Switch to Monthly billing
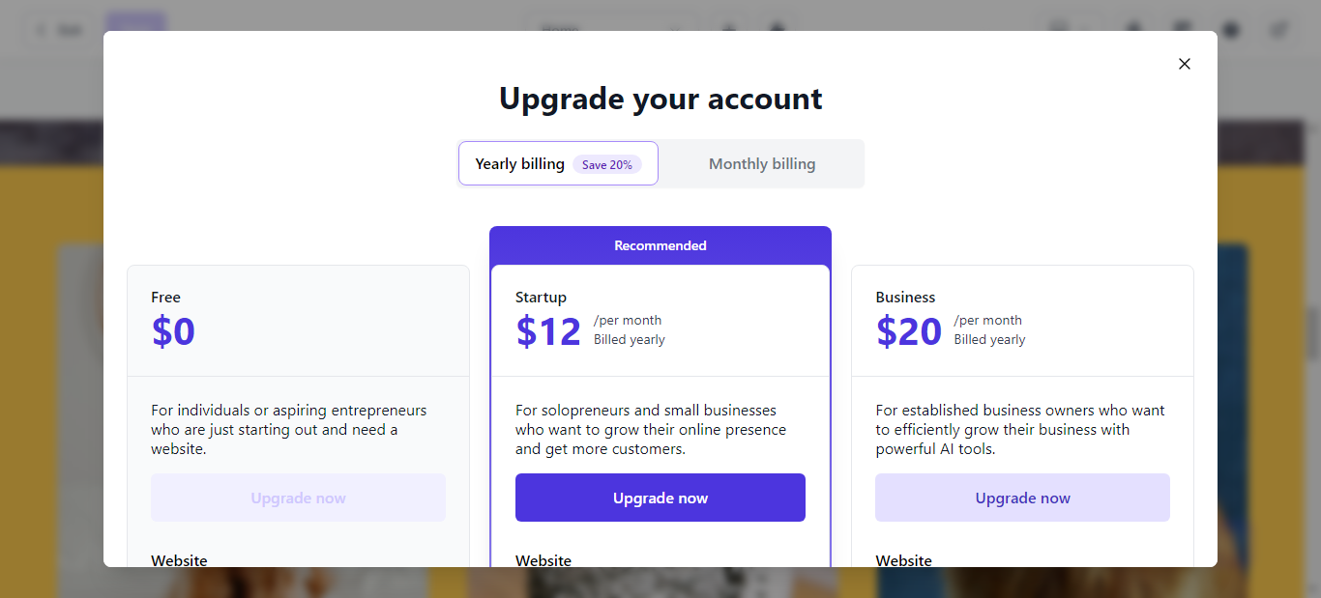Screen dimensions: 1321x598 (x=762, y=164)
